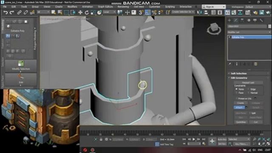The width and height of the screenshot is (272, 153).
Task: Choose the Rectangular Selection Region tool
Action: point(66,12)
